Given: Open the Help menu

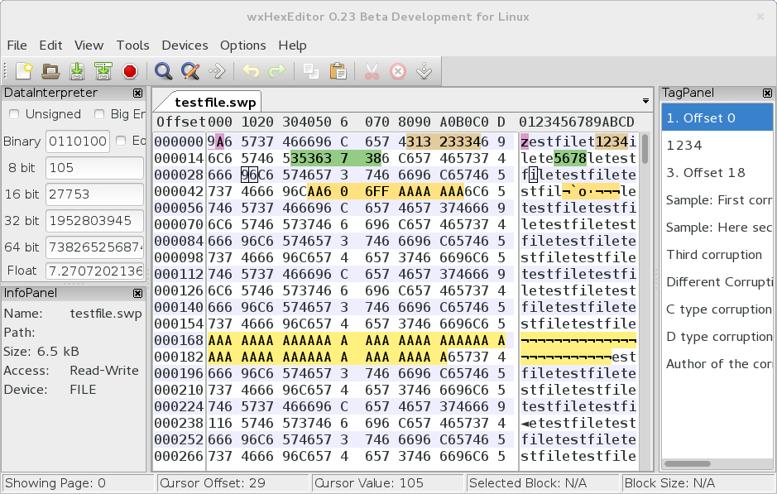Looking at the screenshot, I should 292,45.
